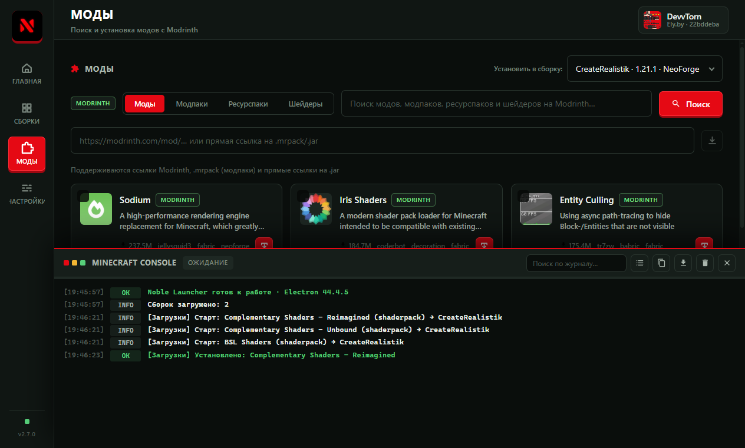Click the 'Установлено: Complementary Shaders' log line
Screen dimensions: 745x448
tap(271, 355)
